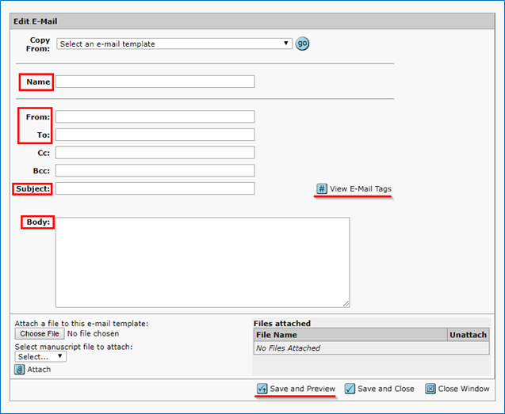Open the Copy From e-mail template dropdown
505x414 pixels.
(x=174, y=44)
